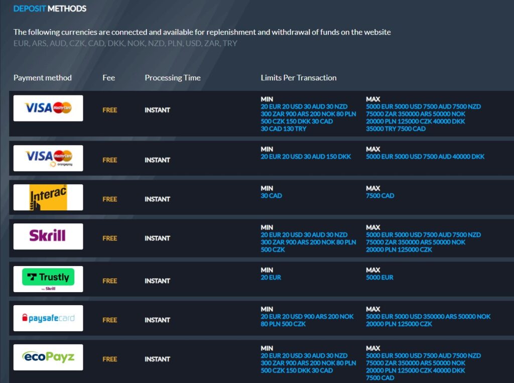514x383 pixels.
Task: Open the paysafecard payment logo
Action: tap(48, 318)
